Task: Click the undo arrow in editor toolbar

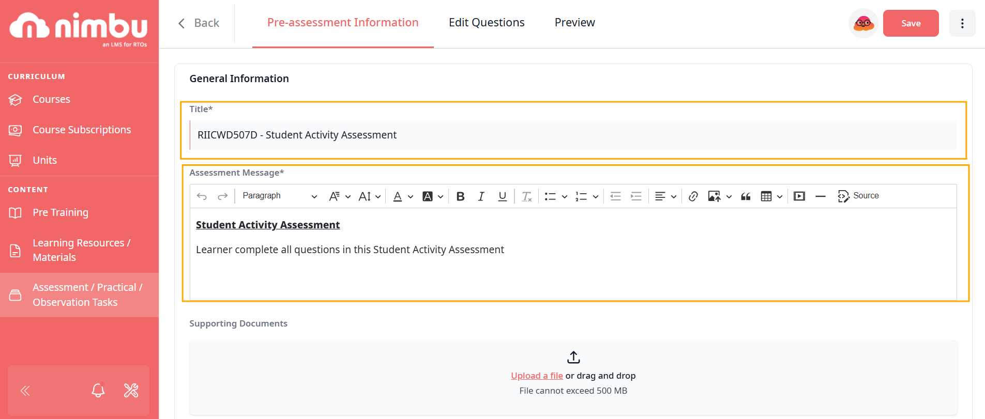Action: pos(202,196)
